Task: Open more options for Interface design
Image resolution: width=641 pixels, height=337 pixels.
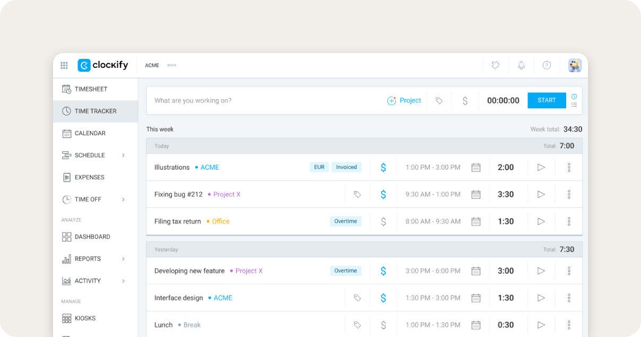Action: [569, 298]
